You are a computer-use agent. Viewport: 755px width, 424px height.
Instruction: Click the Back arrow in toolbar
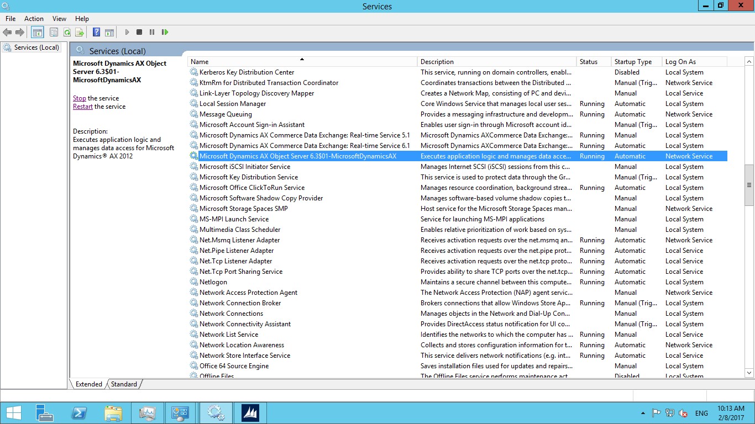click(x=8, y=33)
